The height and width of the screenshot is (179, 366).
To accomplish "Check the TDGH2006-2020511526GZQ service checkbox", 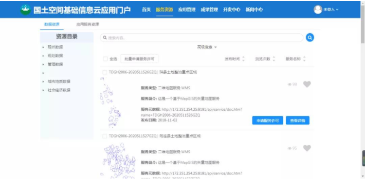I will [x=105, y=72].
